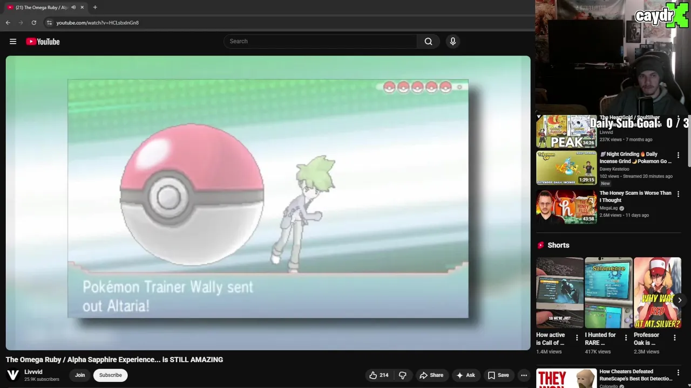Like the video with thumbs up
Screen dimensions: 691x388
tap(378, 375)
